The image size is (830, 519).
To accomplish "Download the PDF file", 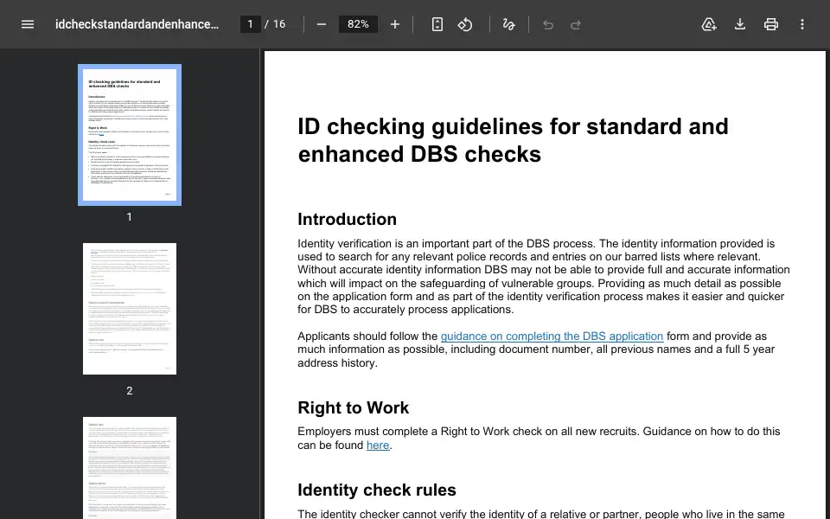I will point(740,24).
